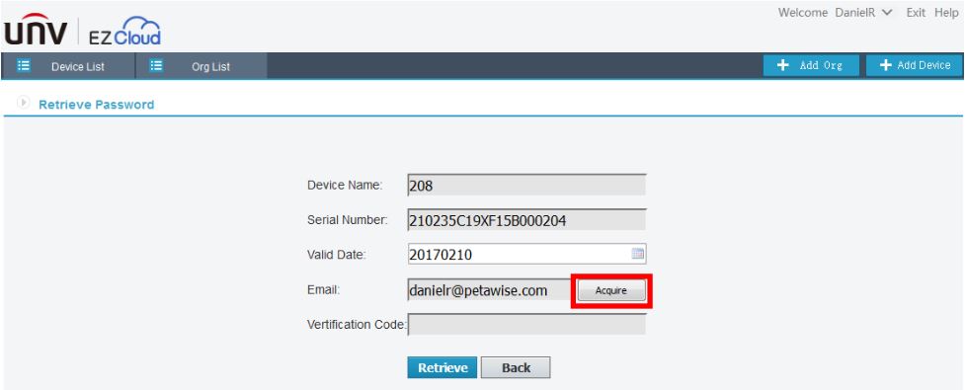Open the Help link
This screenshot has height=390, width=967.
(946, 12)
